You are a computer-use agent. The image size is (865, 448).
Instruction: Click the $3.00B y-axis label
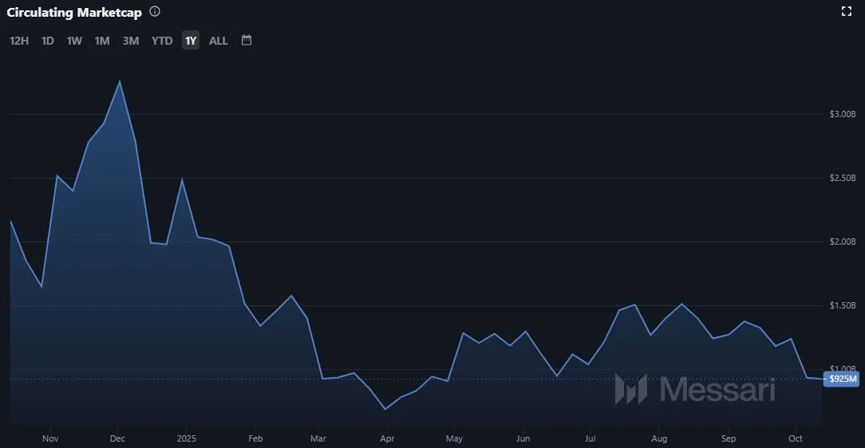pyautogui.click(x=842, y=114)
